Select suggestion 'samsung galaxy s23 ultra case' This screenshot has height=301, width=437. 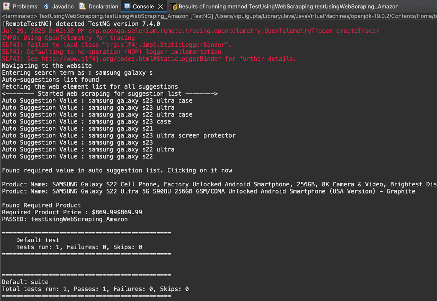point(97,101)
